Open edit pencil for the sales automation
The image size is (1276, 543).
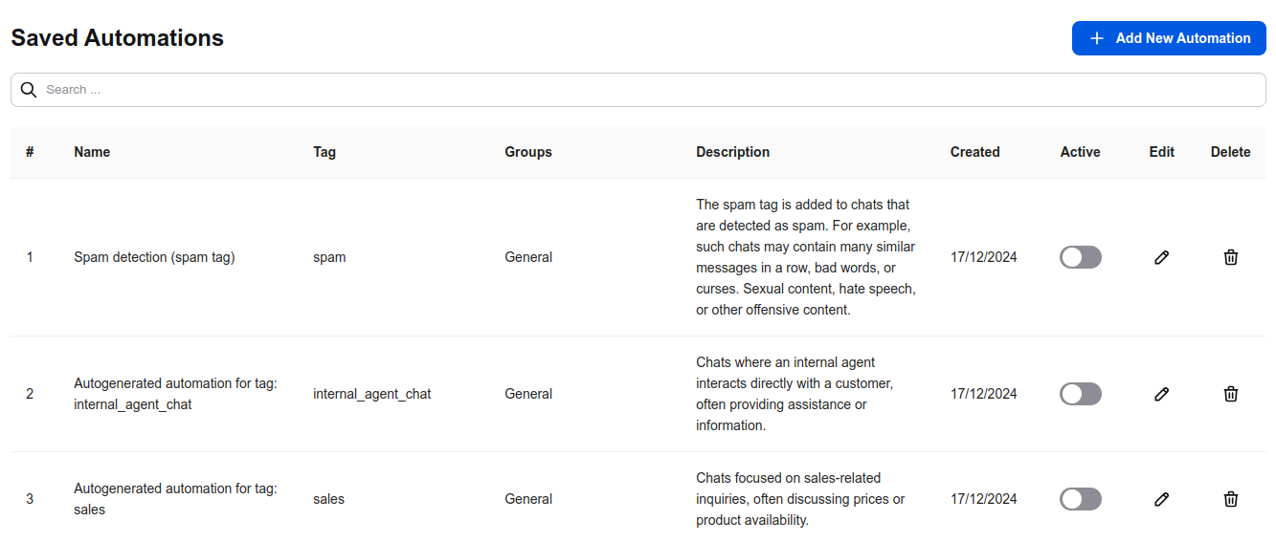tap(1162, 499)
